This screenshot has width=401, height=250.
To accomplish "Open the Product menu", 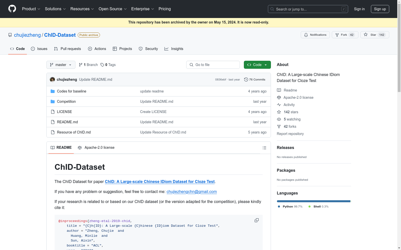I will tap(31, 9).
